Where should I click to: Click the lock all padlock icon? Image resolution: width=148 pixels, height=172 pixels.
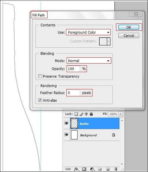pyautogui.click(x=91, y=114)
